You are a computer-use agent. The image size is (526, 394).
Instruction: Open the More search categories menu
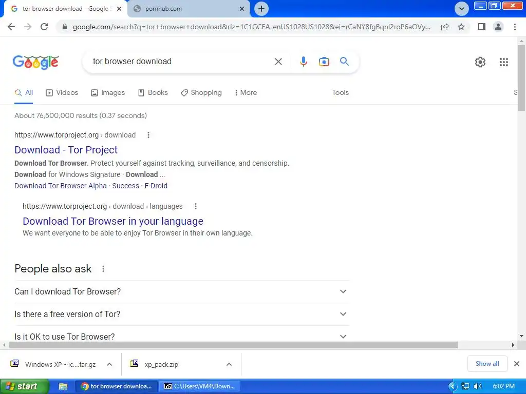(246, 93)
